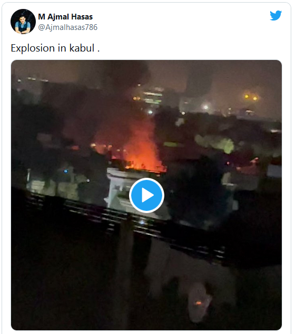Click the white triangle inside play button

pyautogui.click(x=147, y=195)
